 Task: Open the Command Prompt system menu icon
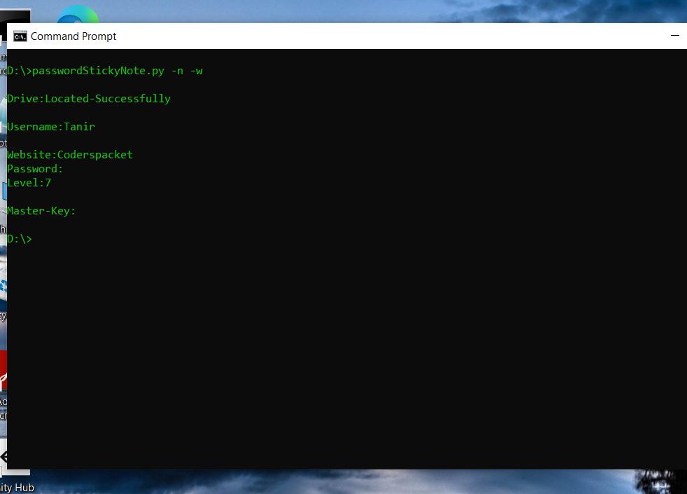point(20,36)
